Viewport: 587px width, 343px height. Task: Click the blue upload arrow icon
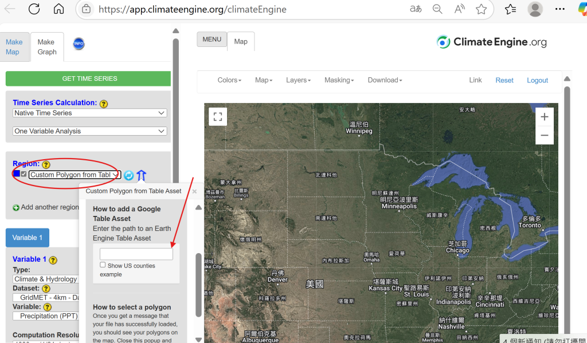pos(141,175)
